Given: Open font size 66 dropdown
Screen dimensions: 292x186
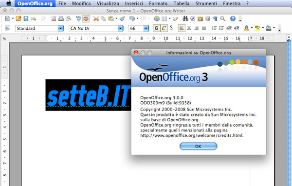Looking at the screenshot, I should pyautogui.click(x=146, y=29).
